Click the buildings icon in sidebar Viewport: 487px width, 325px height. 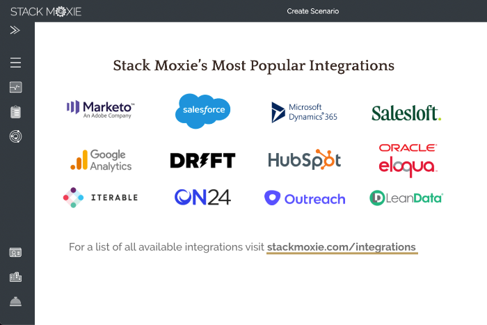tap(15, 277)
